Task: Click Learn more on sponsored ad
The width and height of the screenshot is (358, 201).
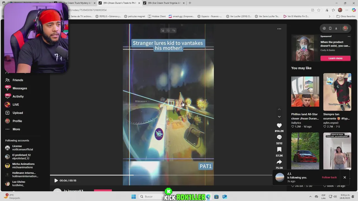Action: 335,58
